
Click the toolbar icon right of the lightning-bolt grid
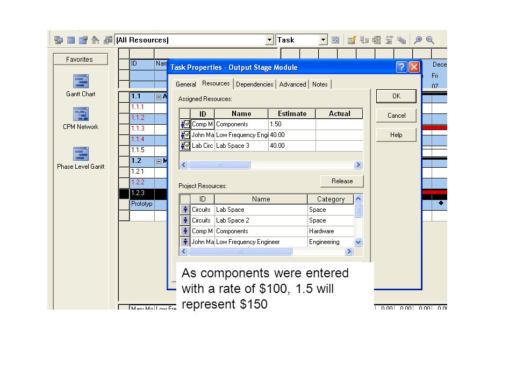coord(364,40)
